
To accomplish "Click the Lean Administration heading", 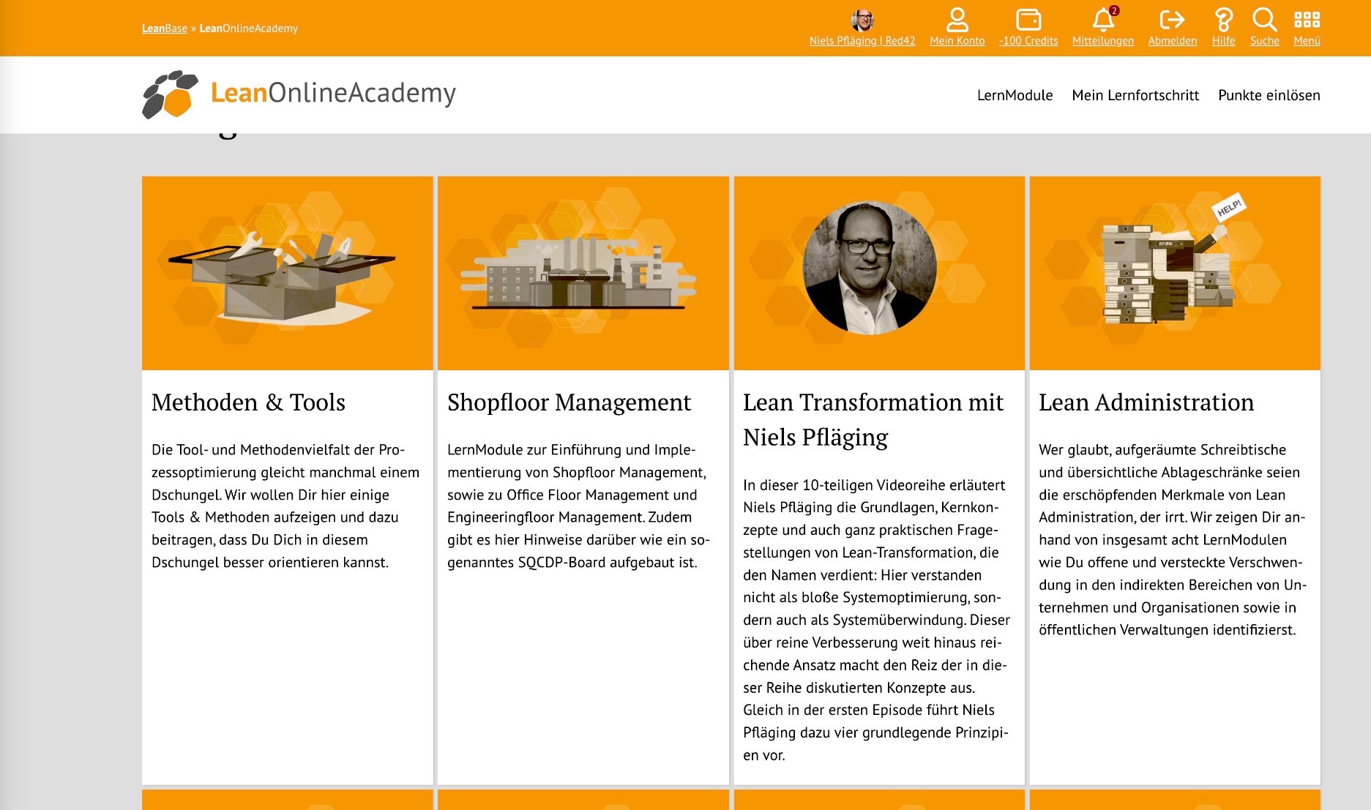I will [1146, 402].
